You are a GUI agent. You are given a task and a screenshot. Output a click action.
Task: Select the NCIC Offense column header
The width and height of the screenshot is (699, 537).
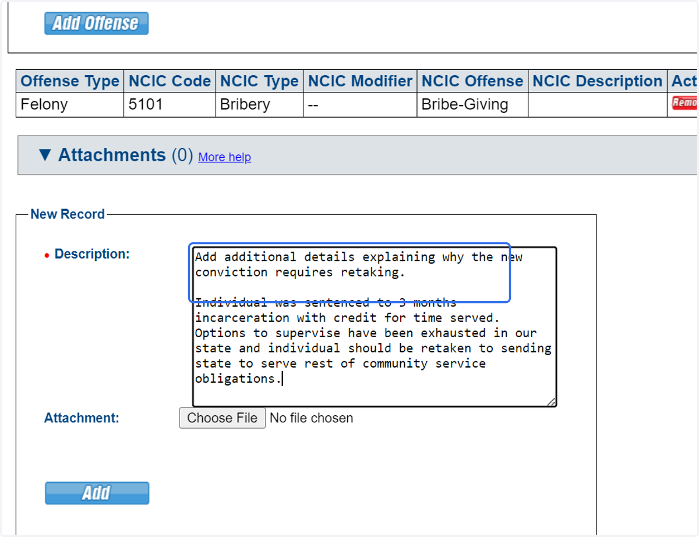pyautogui.click(x=472, y=81)
